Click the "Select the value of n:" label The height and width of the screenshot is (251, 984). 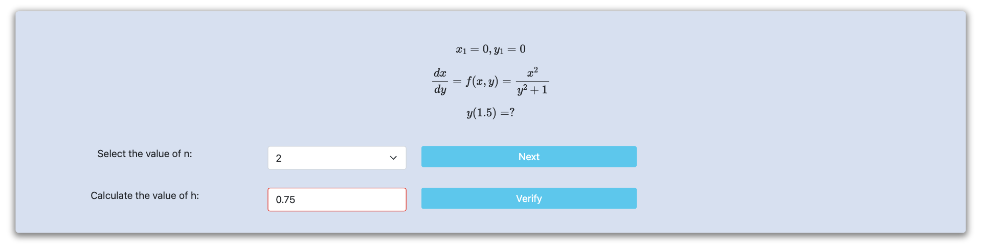pyautogui.click(x=145, y=154)
